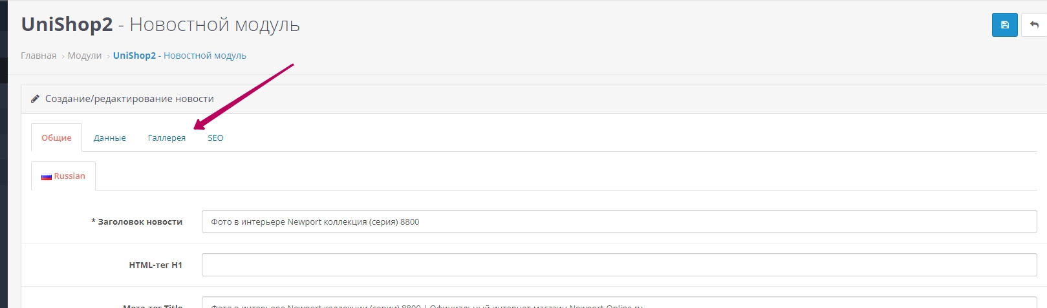Click UniShop2 - Новостной модуль breadcrumb link
Screen dimensions: 1047x308
pos(179,56)
